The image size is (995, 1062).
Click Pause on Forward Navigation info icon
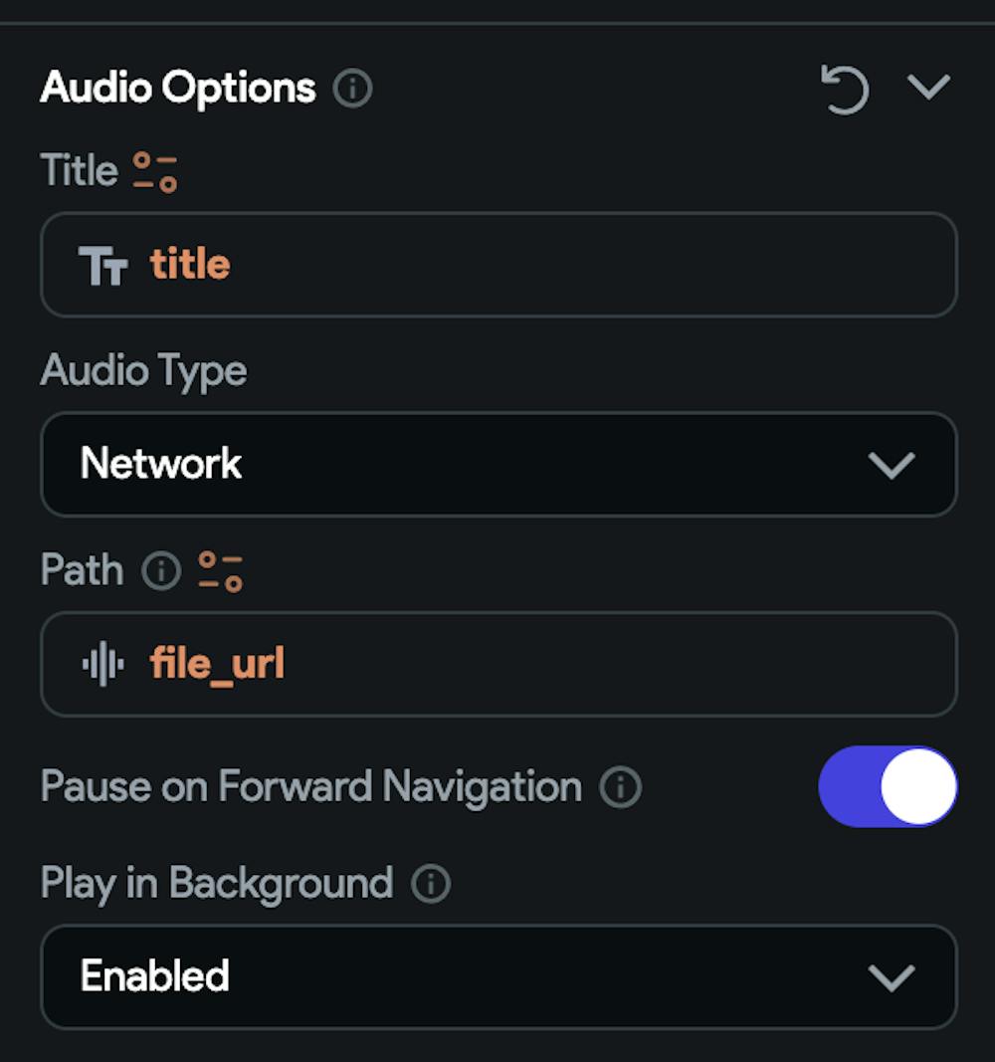(x=620, y=787)
